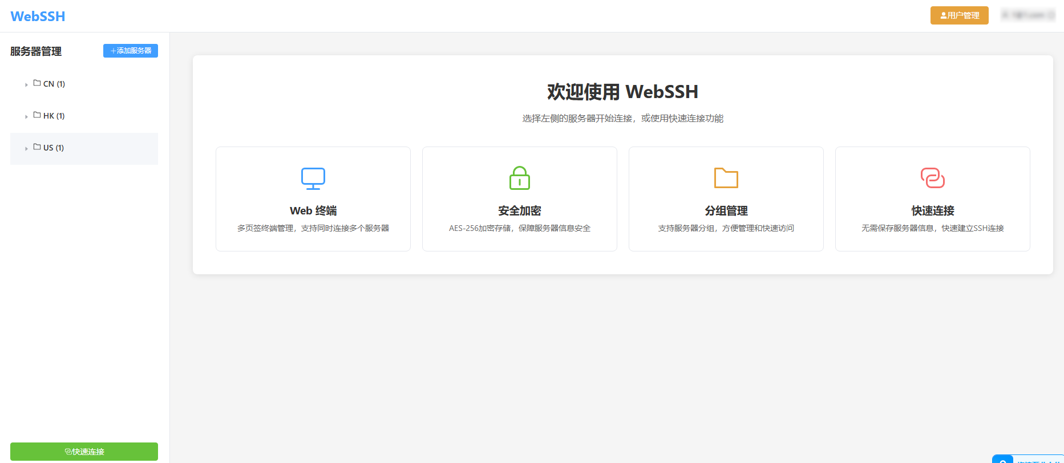Open 用户管理 user management
This screenshot has width=1064, height=463.
(x=959, y=15)
